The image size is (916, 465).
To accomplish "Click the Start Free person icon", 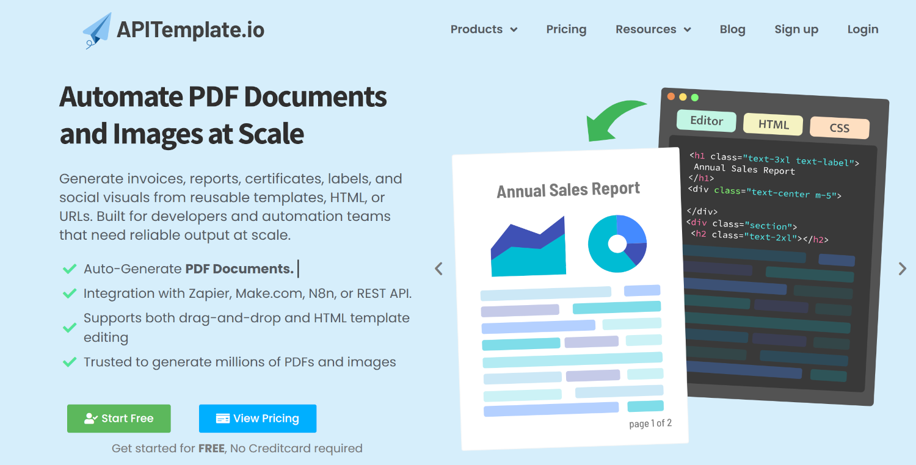I will [x=92, y=419].
